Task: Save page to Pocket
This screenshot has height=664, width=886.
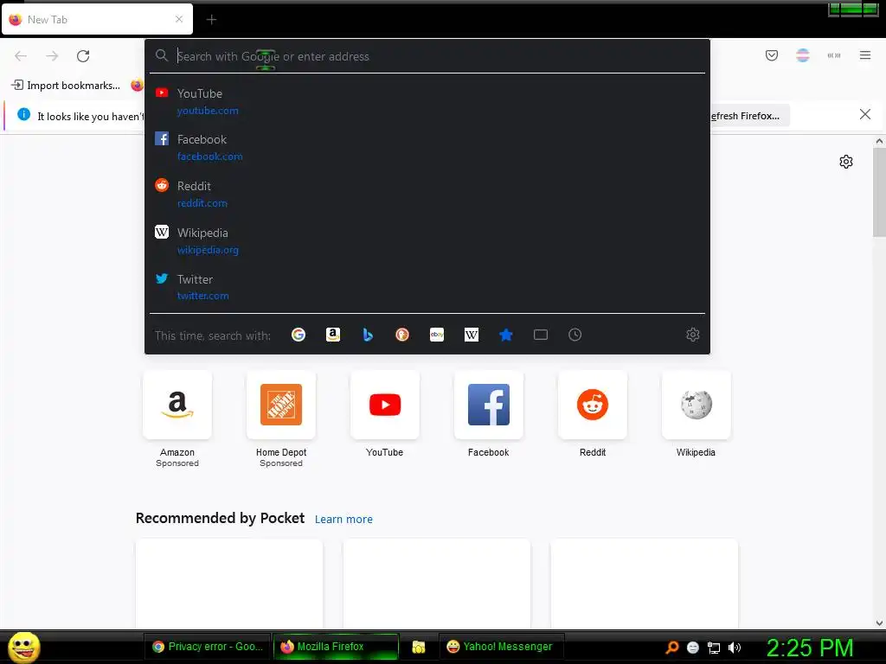Action: (x=772, y=55)
